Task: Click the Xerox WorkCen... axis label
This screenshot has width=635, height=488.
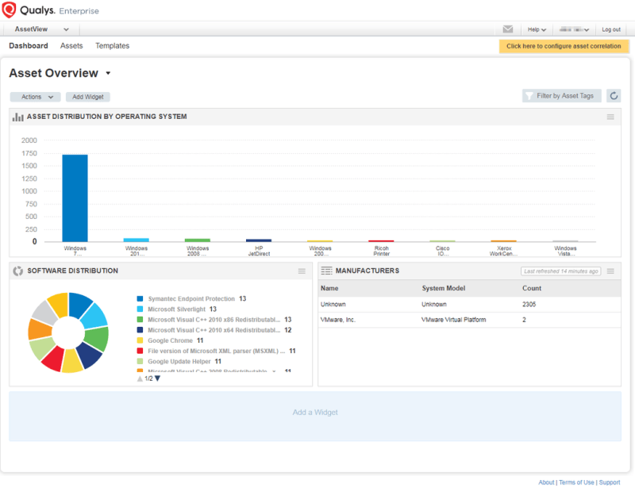Action: tap(504, 251)
